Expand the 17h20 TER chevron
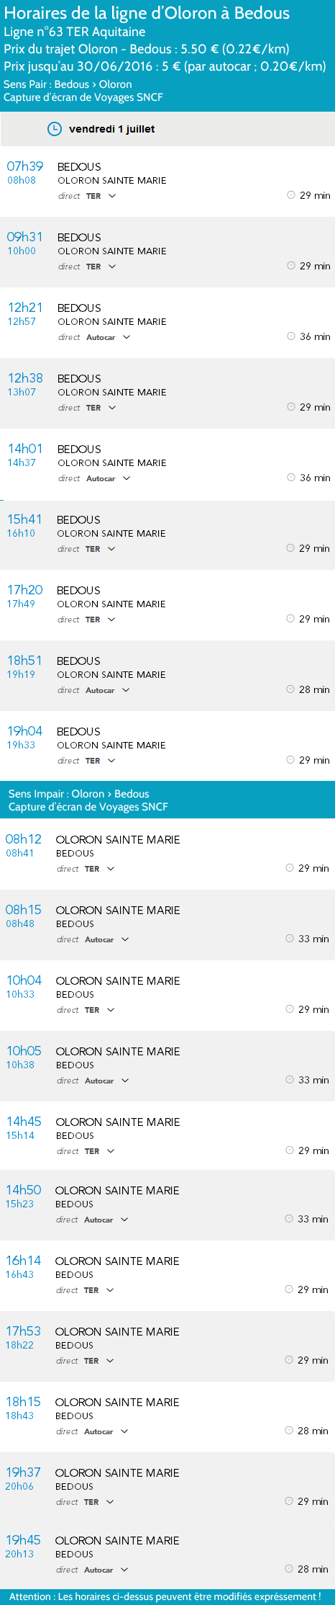 [111, 620]
